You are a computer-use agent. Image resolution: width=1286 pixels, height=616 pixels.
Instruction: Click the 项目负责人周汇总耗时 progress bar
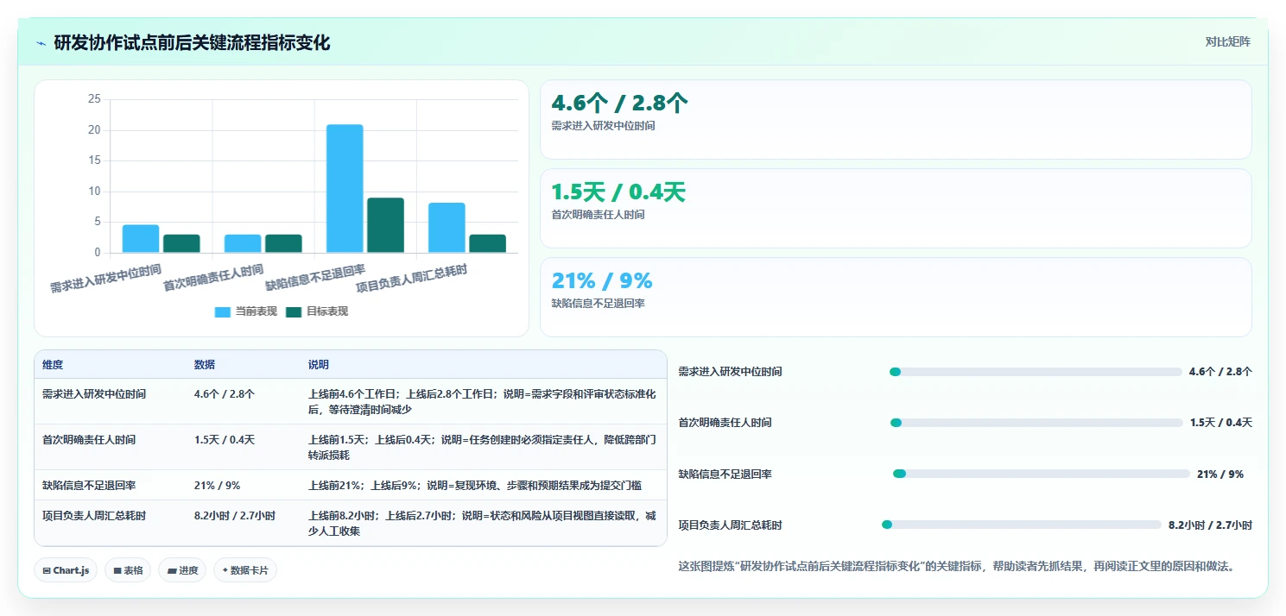(x=1022, y=525)
